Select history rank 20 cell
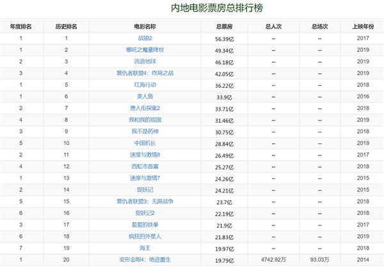Image resolution: width=384 pixels, height=270 pixels. 66,260
